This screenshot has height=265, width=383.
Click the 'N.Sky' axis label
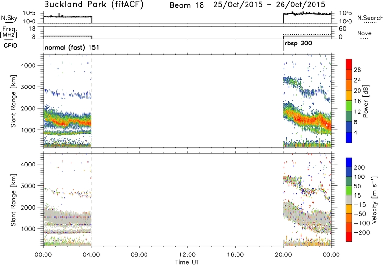pyautogui.click(x=9, y=18)
